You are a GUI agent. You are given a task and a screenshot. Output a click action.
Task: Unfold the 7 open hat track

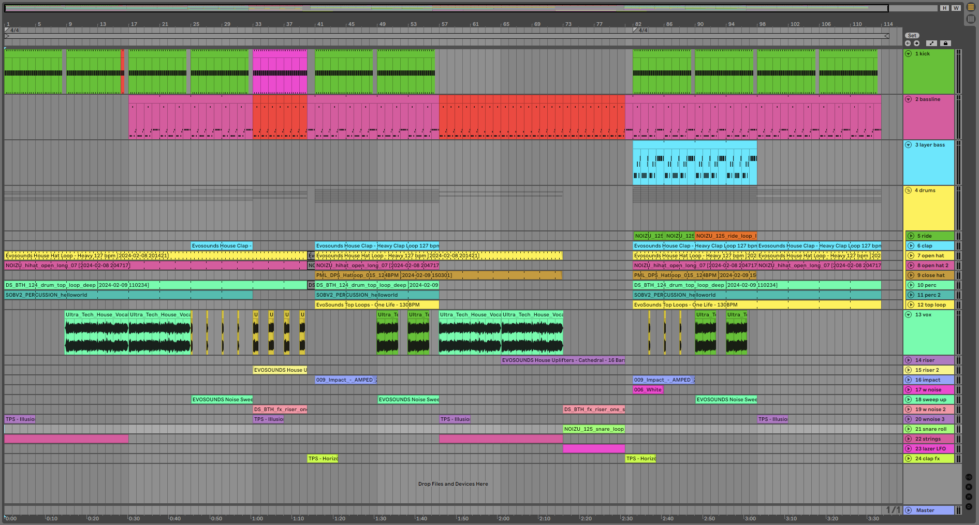tap(911, 256)
